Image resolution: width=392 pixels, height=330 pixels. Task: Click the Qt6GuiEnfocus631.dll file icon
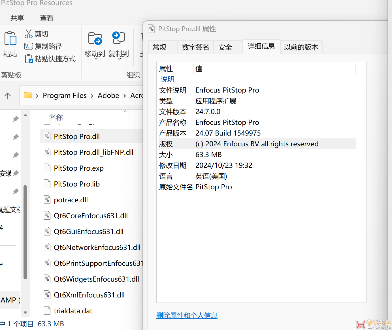click(47, 232)
